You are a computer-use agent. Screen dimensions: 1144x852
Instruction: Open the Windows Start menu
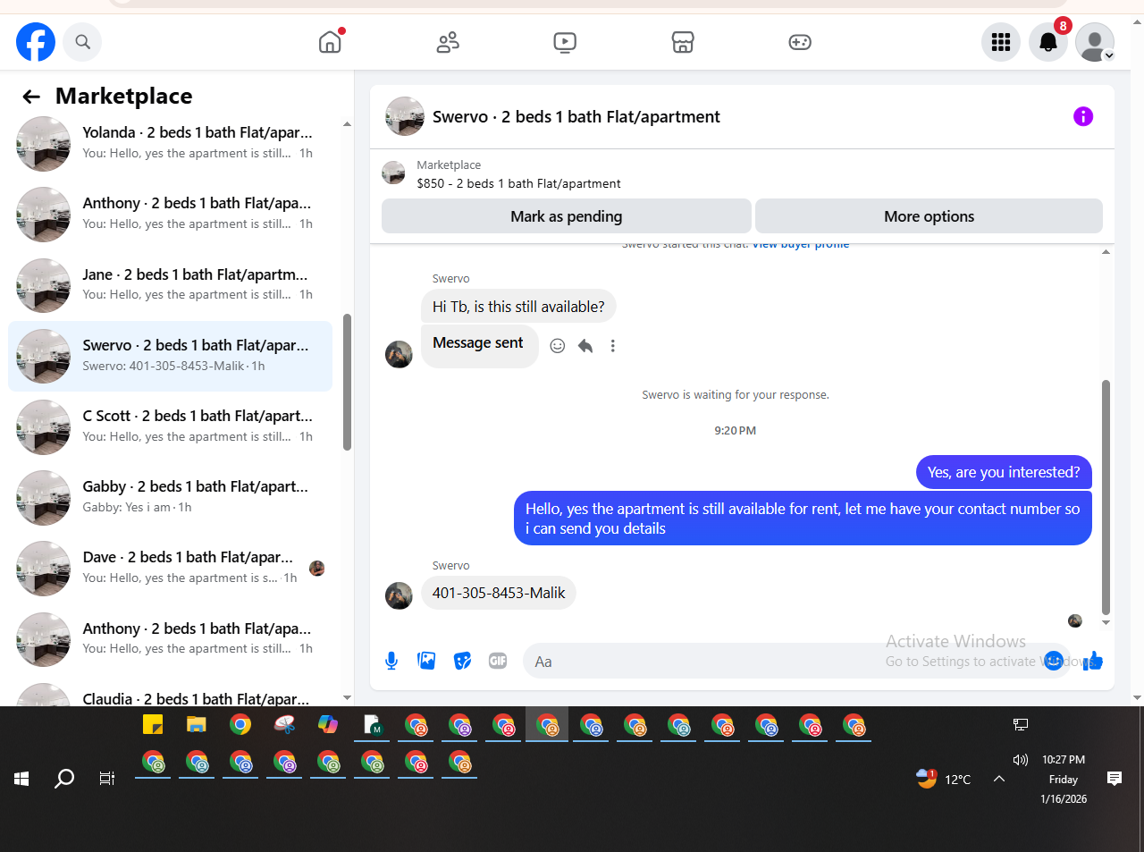[x=21, y=779]
